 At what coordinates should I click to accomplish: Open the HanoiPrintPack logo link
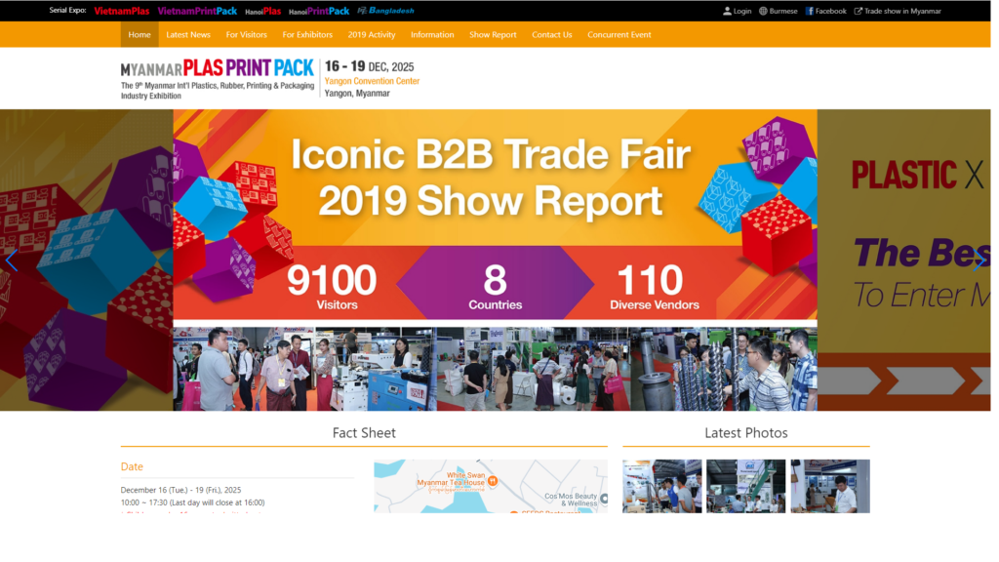(319, 12)
